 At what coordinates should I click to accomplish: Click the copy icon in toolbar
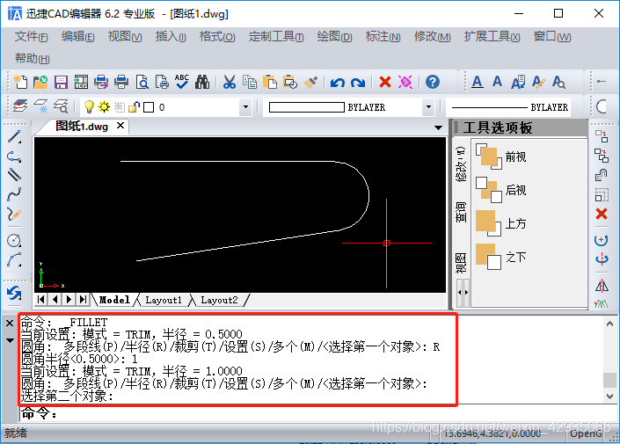(x=250, y=82)
